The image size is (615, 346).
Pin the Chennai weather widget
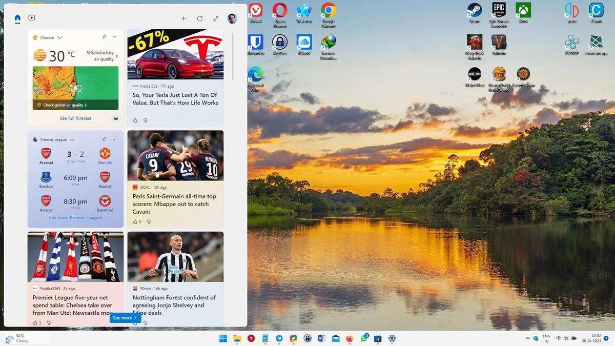(105, 37)
